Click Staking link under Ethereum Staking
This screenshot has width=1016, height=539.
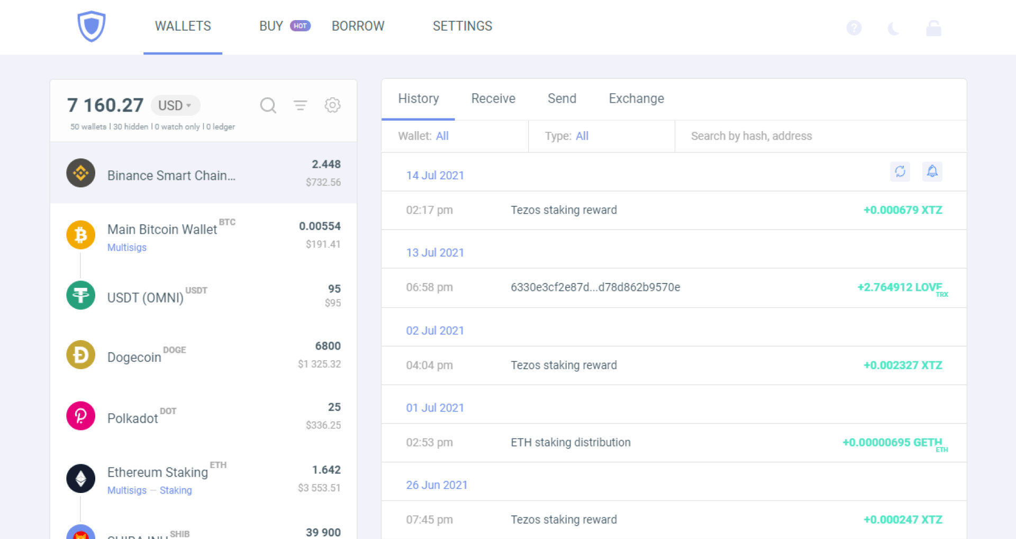click(176, 490)
